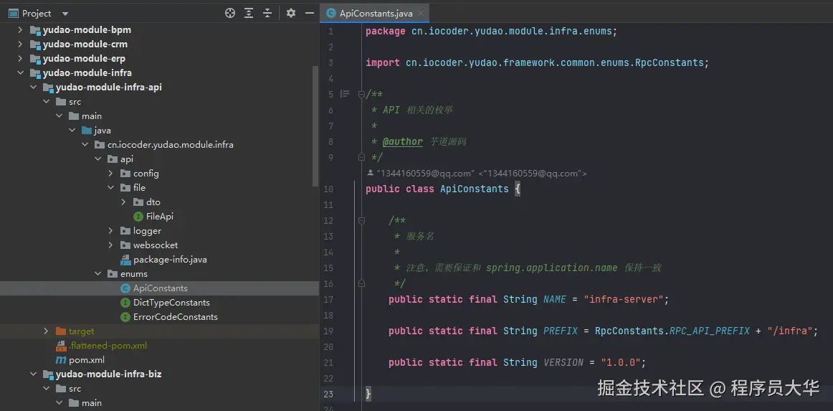Select ApiConstants class icon in tree

click(125, 288)
